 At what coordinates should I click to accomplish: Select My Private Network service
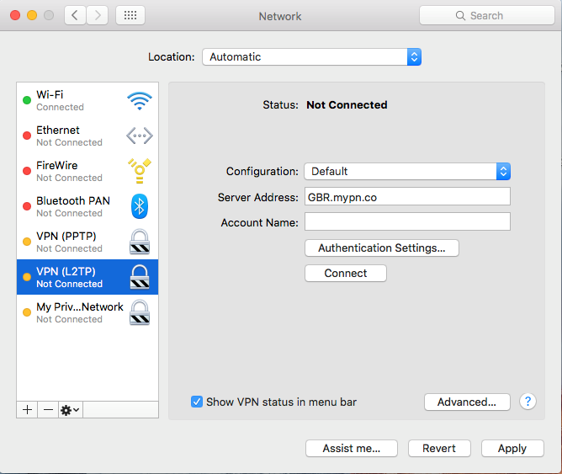[x=80, y=312]
